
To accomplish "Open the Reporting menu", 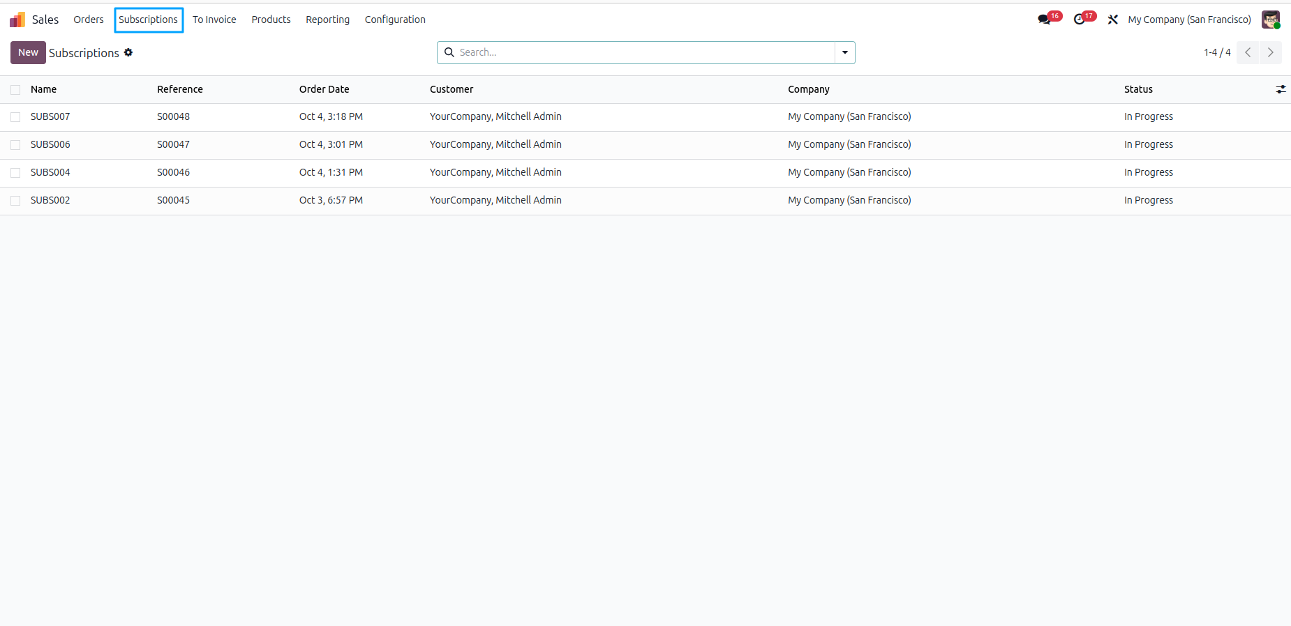I will [x=327, y=20].
